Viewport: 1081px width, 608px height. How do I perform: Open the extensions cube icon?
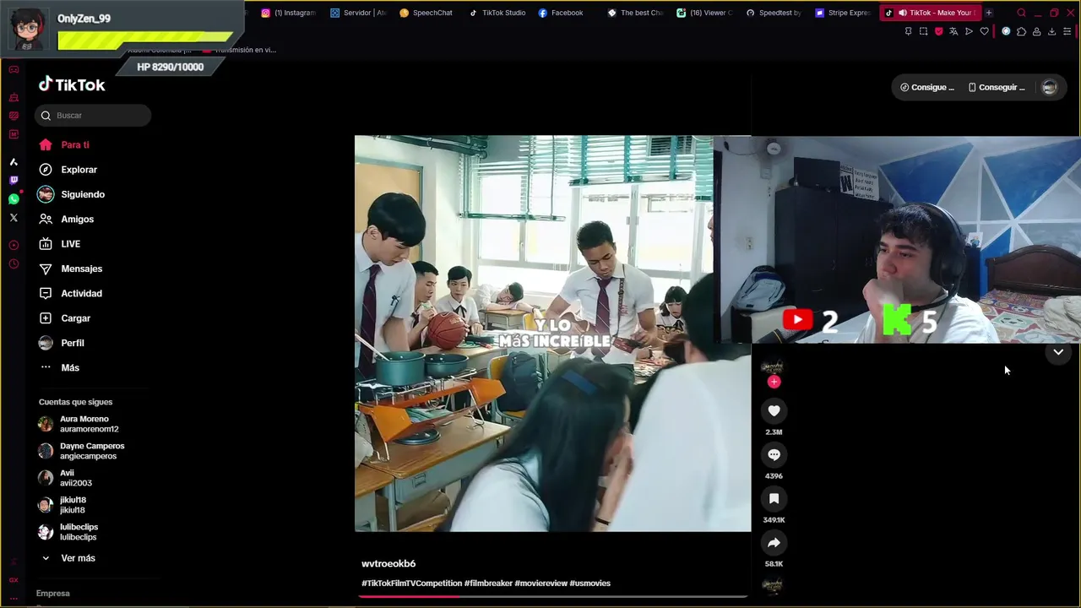coord(1021,31)
